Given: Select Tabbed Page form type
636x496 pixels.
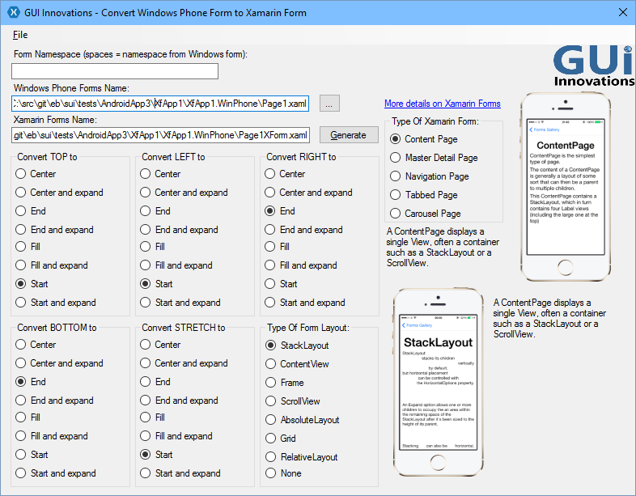Looking at the screenshot, I should point(396,195).
